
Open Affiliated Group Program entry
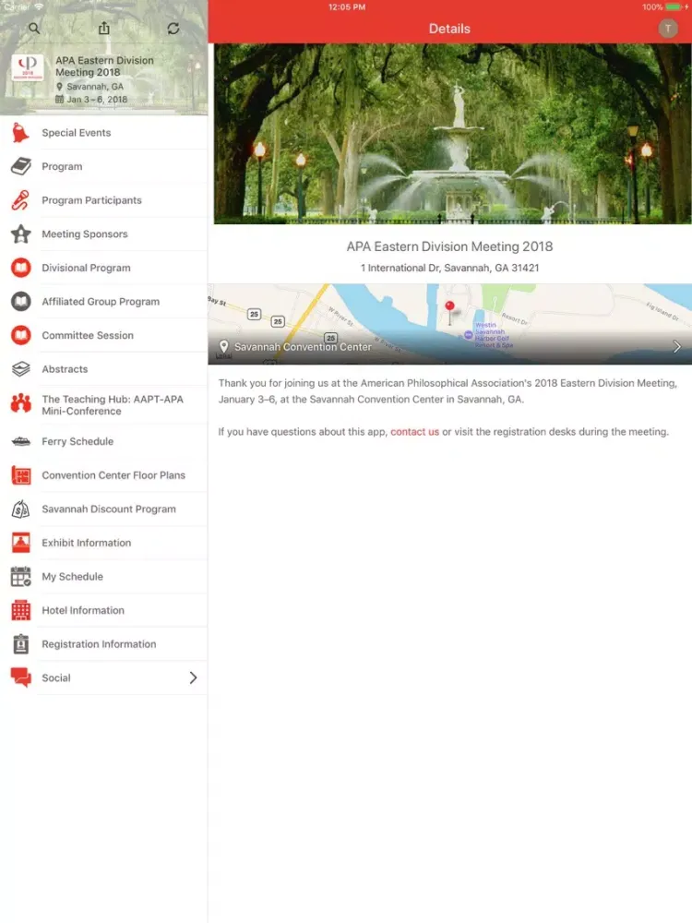tap(103, 302)
